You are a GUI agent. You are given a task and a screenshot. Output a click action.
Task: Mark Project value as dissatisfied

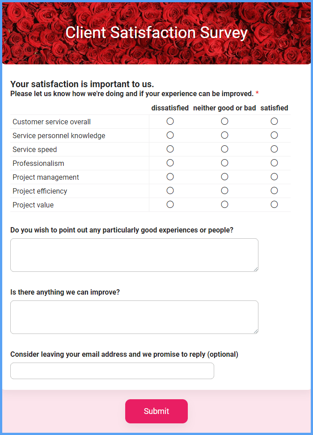(x=170, y=204)
